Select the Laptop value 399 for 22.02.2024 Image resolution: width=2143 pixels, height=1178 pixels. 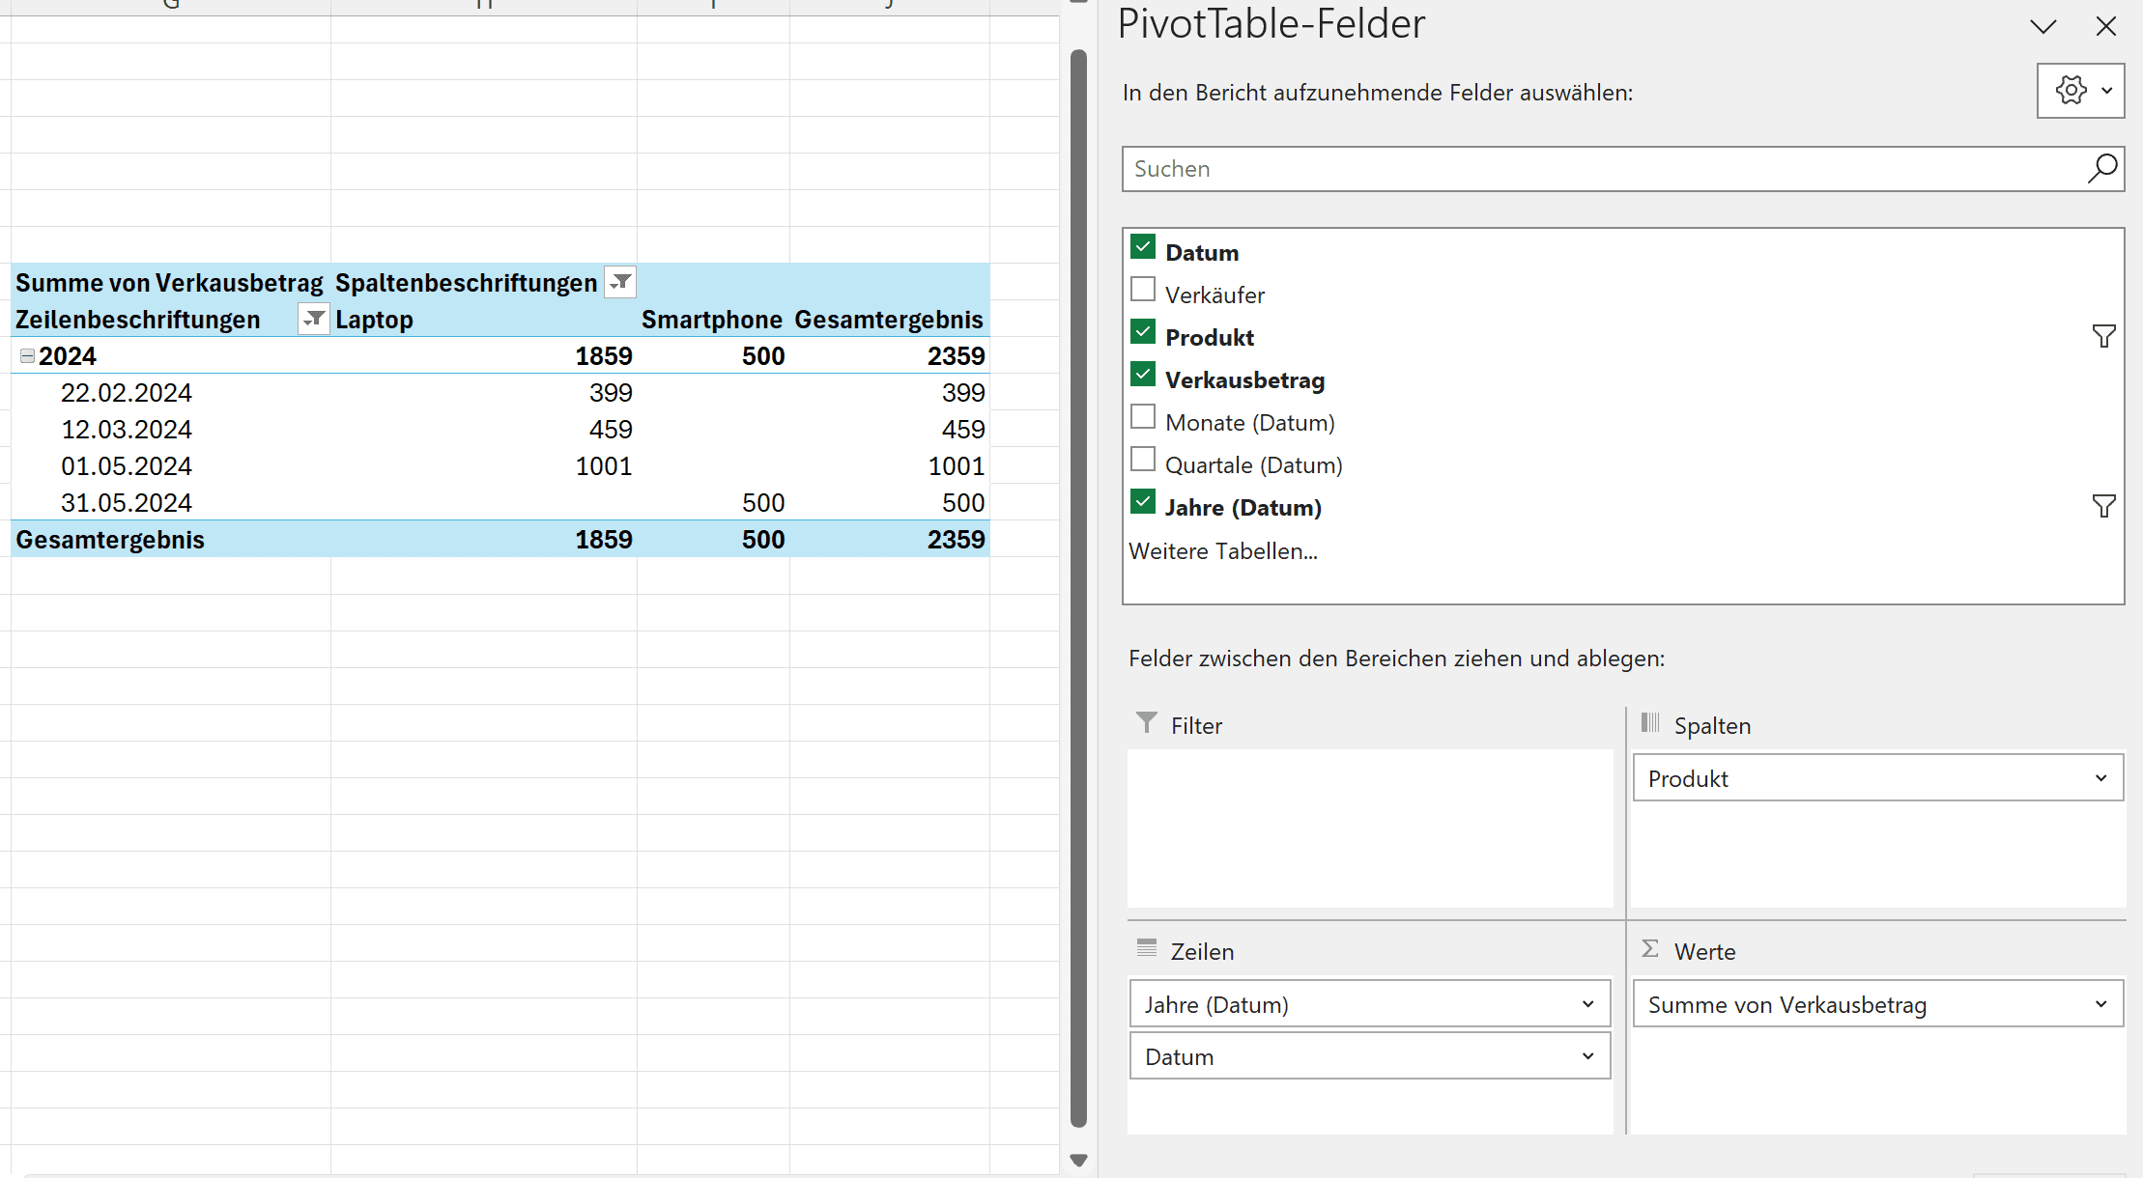point(484,393)
